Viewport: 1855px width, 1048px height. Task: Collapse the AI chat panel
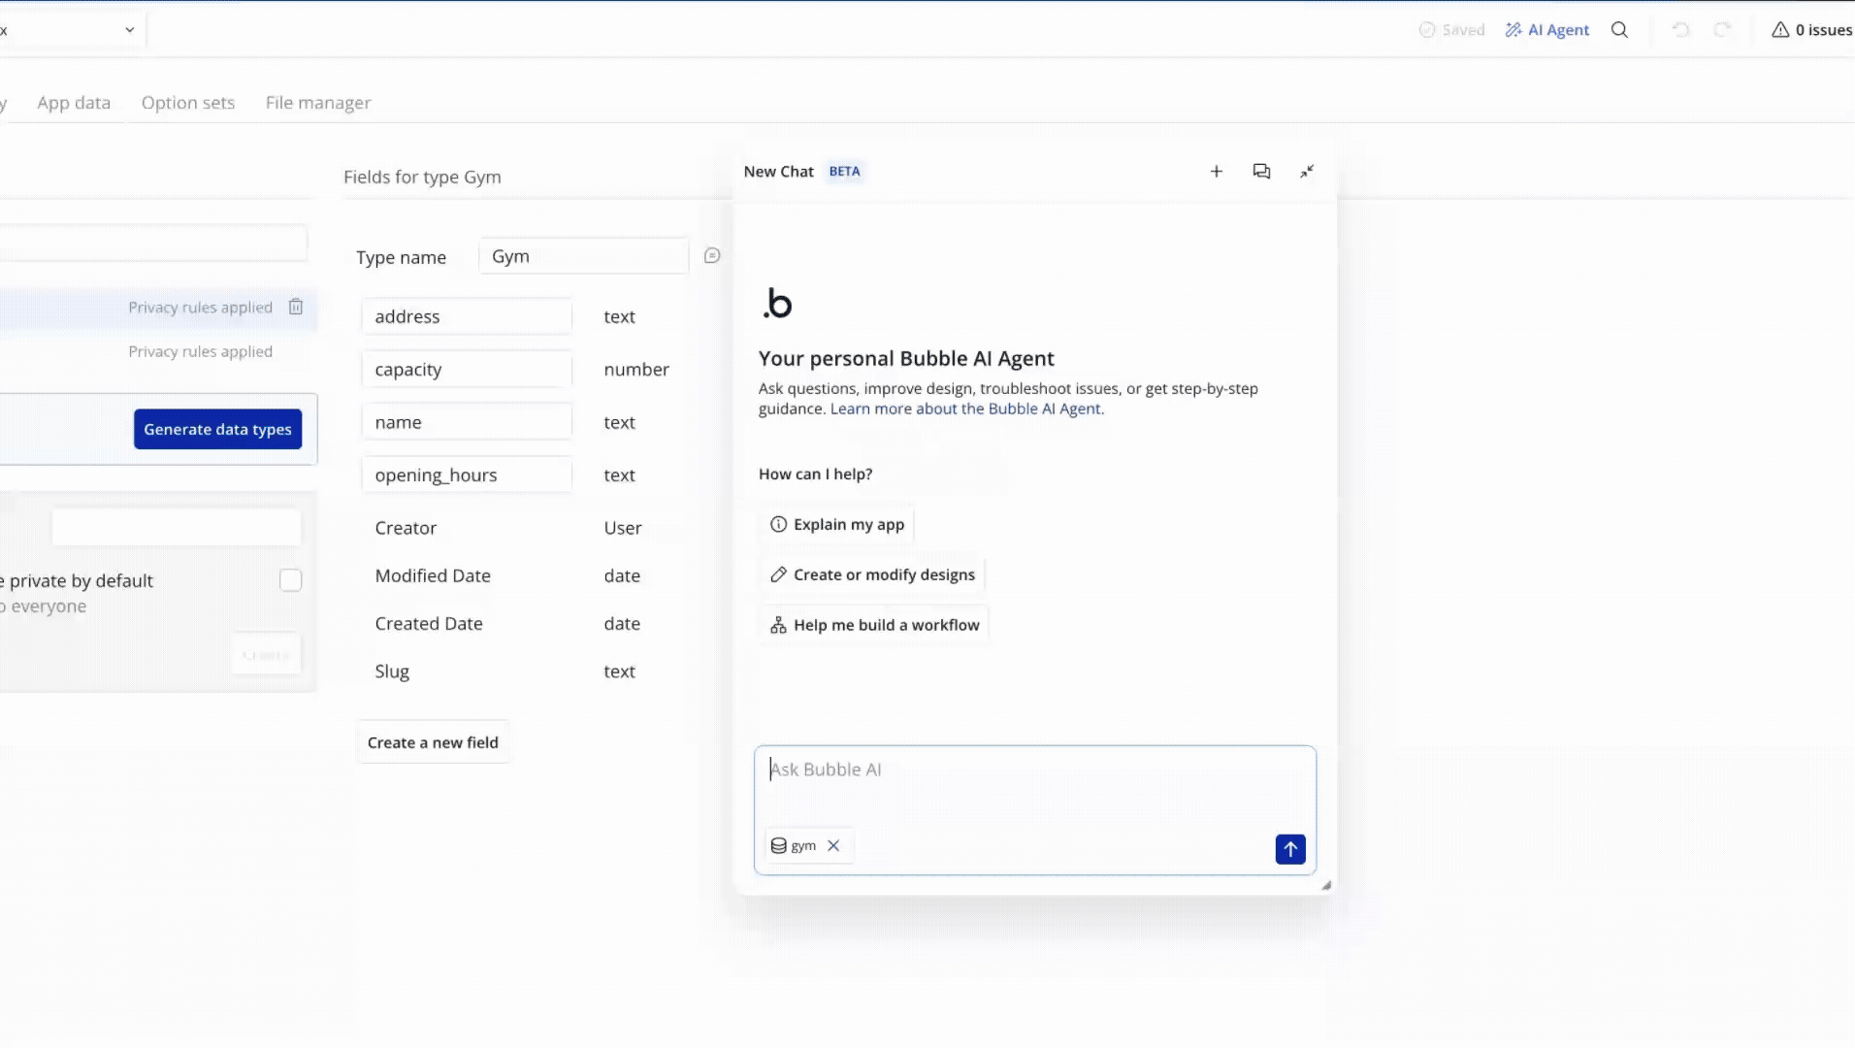pos(1307,172)
